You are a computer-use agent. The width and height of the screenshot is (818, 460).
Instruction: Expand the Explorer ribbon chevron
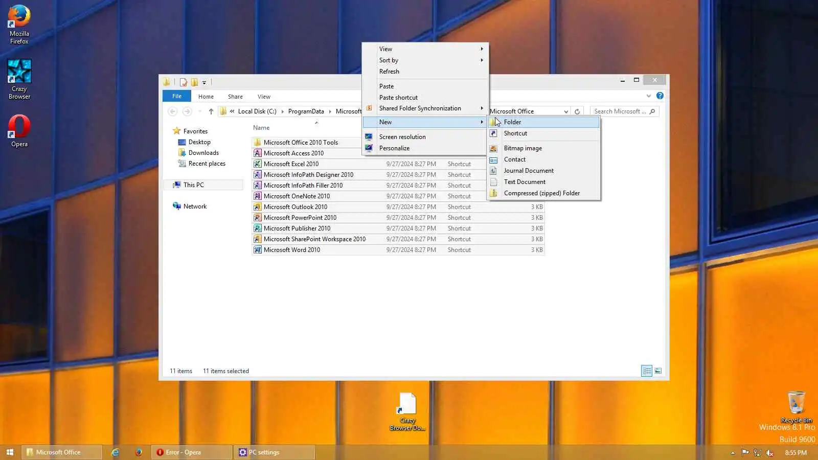tap(649, 96)
